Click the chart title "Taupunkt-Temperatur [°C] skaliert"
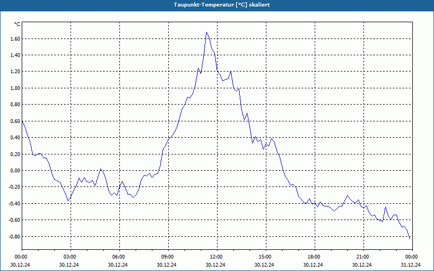The height and width of the screenshot is (271, 434). click(x=222, y=5)
